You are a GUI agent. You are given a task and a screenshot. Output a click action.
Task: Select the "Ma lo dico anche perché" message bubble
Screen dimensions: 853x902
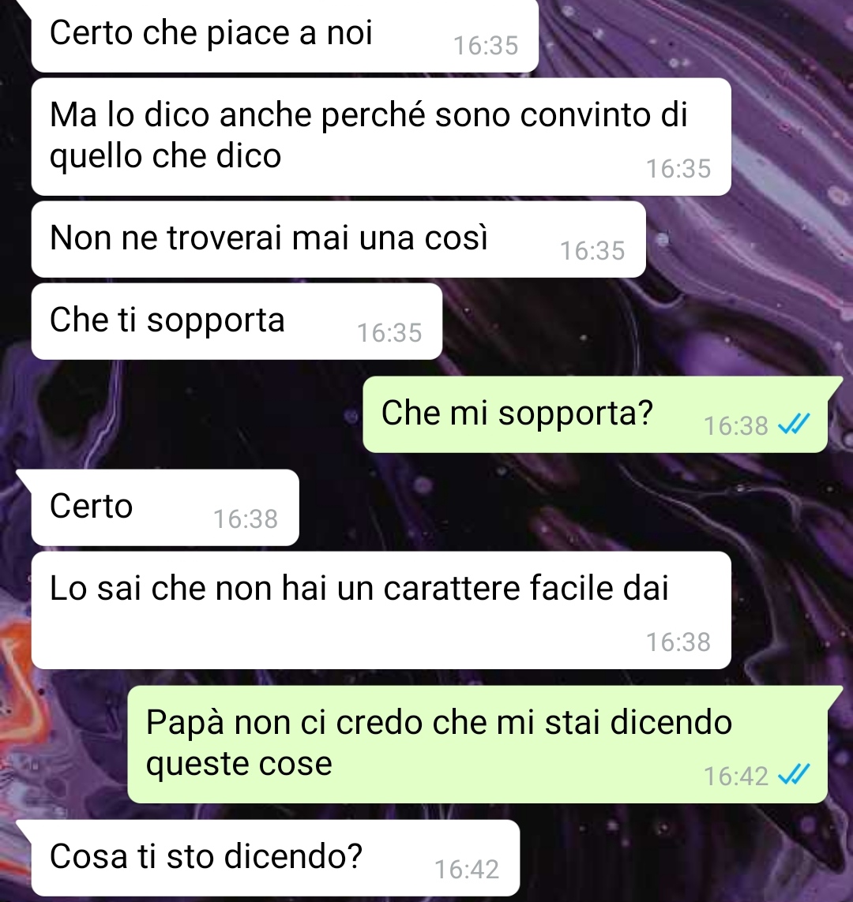coord(381,137)
